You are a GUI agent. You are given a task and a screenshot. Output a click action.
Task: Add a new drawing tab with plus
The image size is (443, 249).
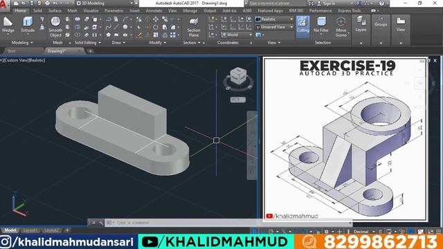coord(90,51)
